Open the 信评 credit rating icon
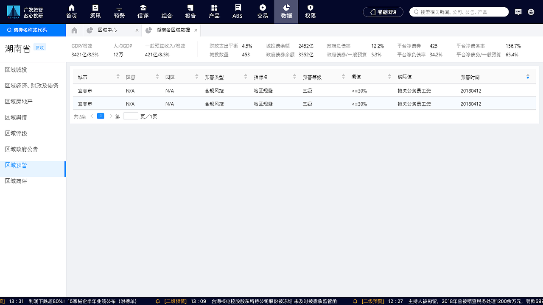The image size is (543, 305). [x=143, y=12]
